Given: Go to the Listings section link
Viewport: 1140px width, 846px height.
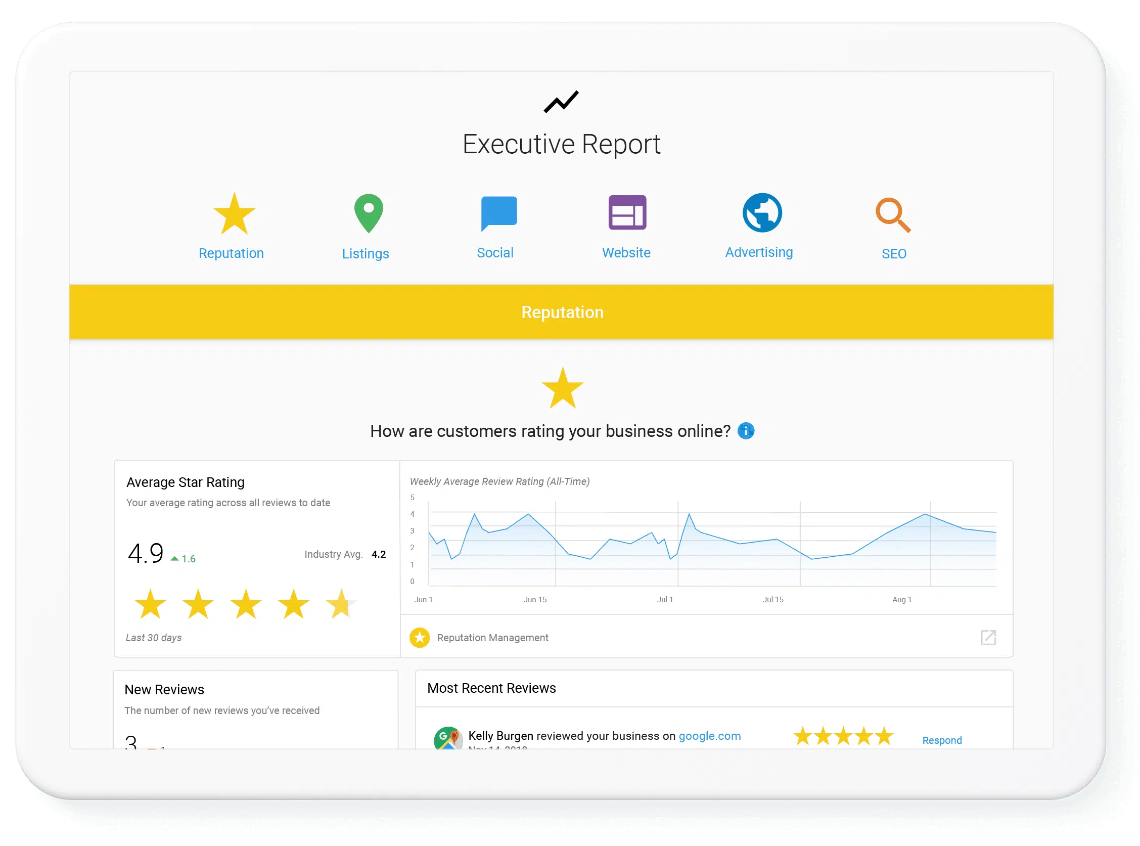Looking at the screenshot, I should point(366,254).
